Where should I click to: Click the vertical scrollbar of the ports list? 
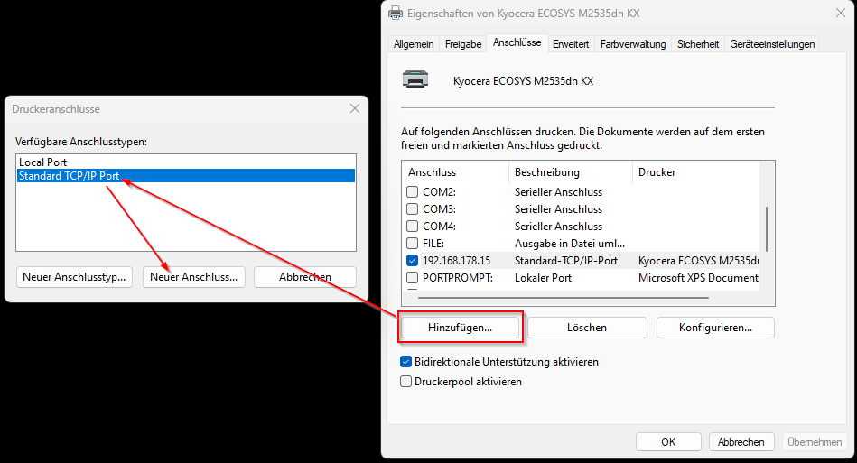[x=767, y=228]
